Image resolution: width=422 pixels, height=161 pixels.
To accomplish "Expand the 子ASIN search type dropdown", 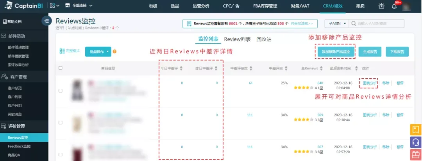I will [337, 24].
